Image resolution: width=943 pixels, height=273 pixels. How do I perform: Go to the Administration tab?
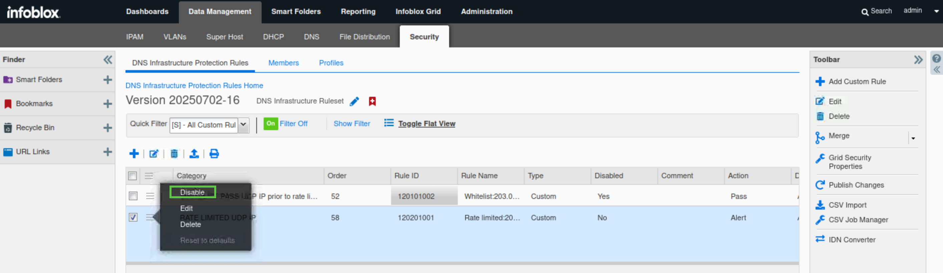coord(487,12)
